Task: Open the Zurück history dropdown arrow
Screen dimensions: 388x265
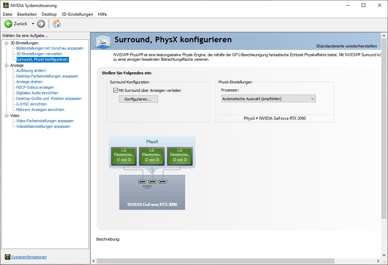Action: (x=33, y=24)
